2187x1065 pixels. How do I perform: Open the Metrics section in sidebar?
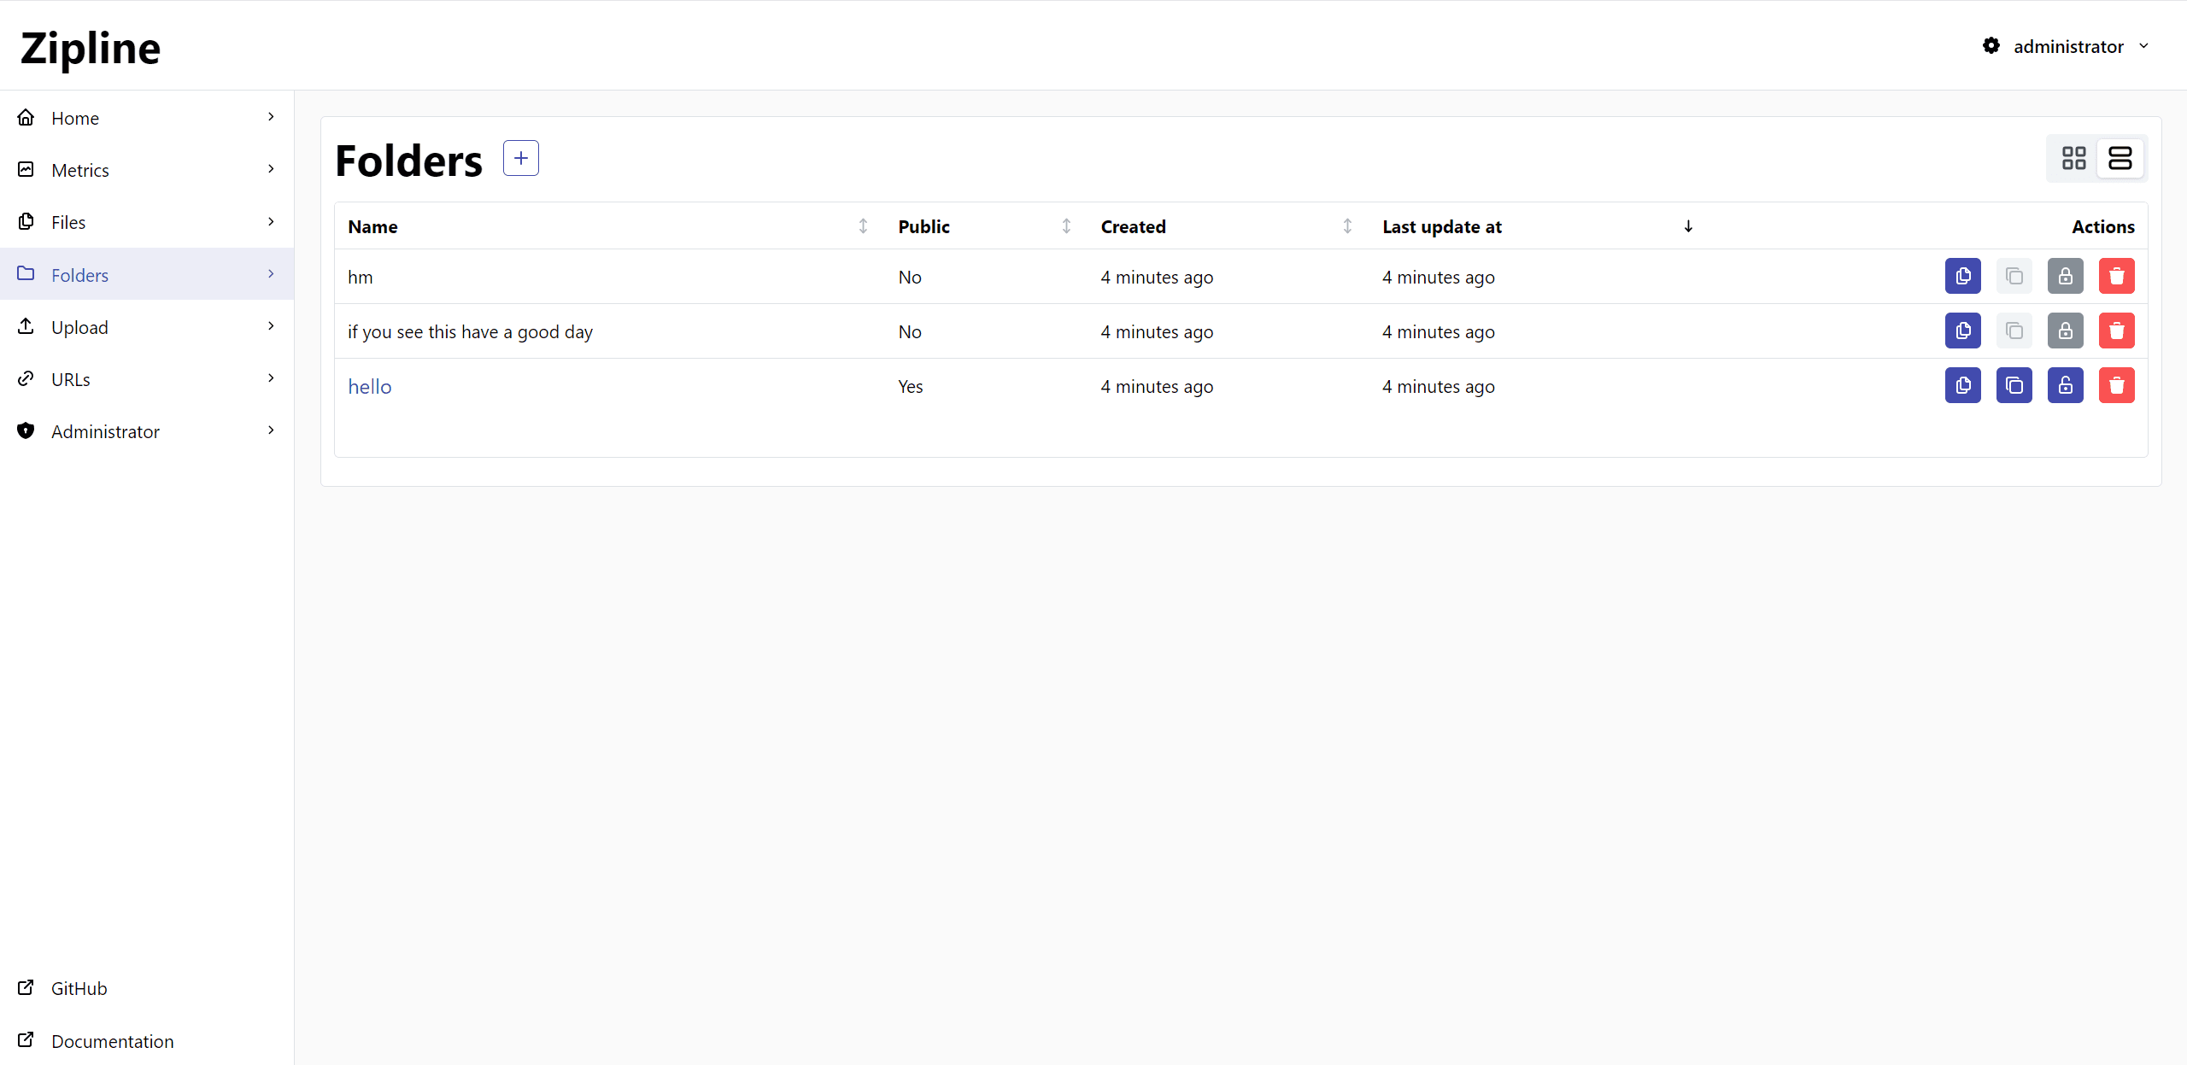(83, 169)
